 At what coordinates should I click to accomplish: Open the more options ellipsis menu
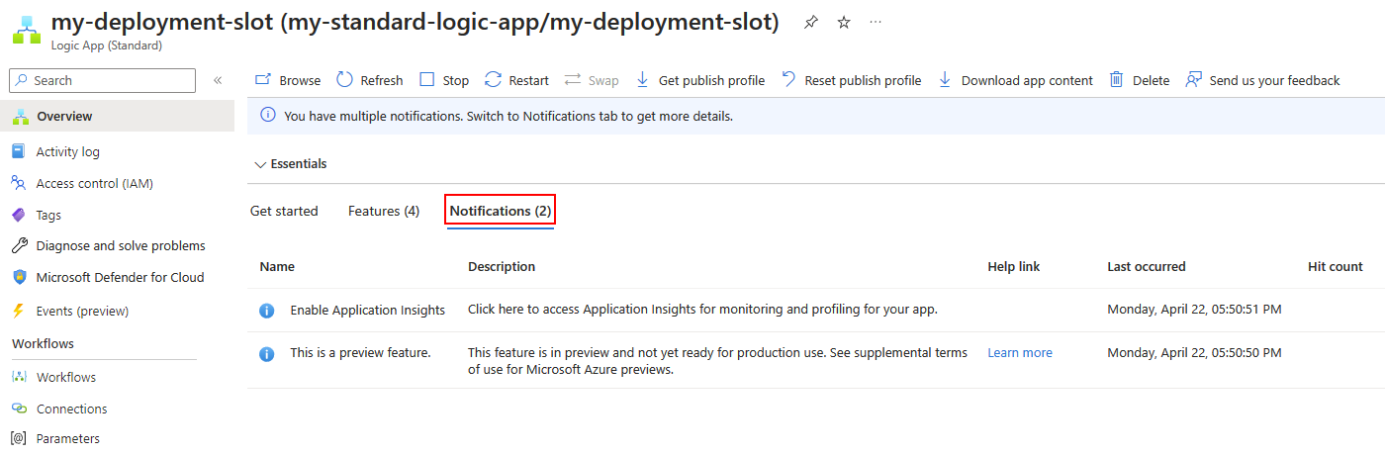tap(876, 22)
